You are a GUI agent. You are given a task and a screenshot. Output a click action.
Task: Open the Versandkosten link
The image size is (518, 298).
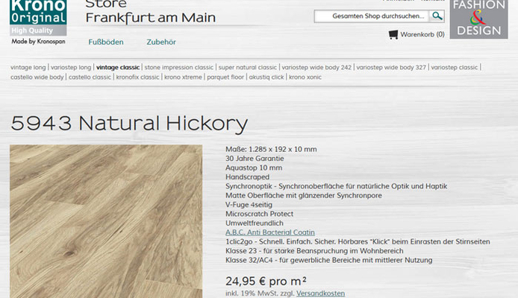point(320,293)
